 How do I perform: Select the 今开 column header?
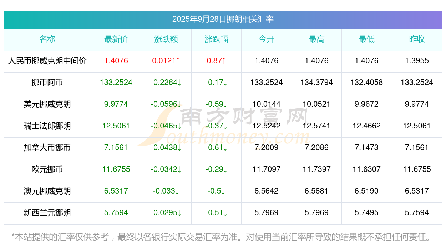(x=267, y=39)
